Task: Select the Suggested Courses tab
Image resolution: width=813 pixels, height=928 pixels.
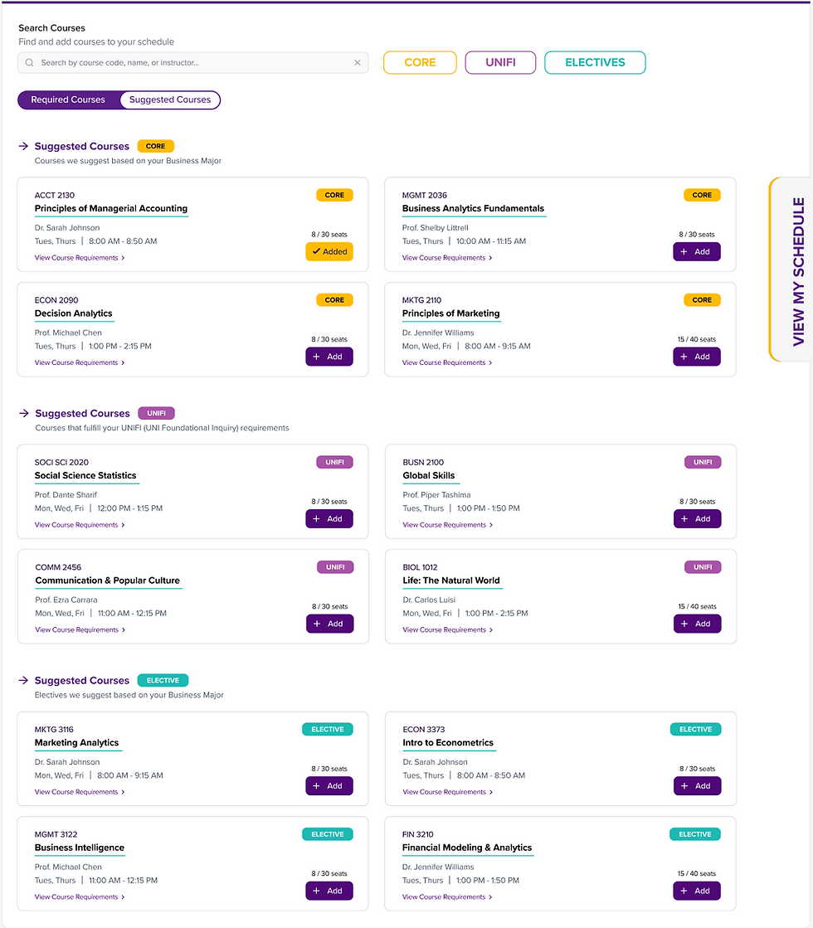Action: coord(169,100)
